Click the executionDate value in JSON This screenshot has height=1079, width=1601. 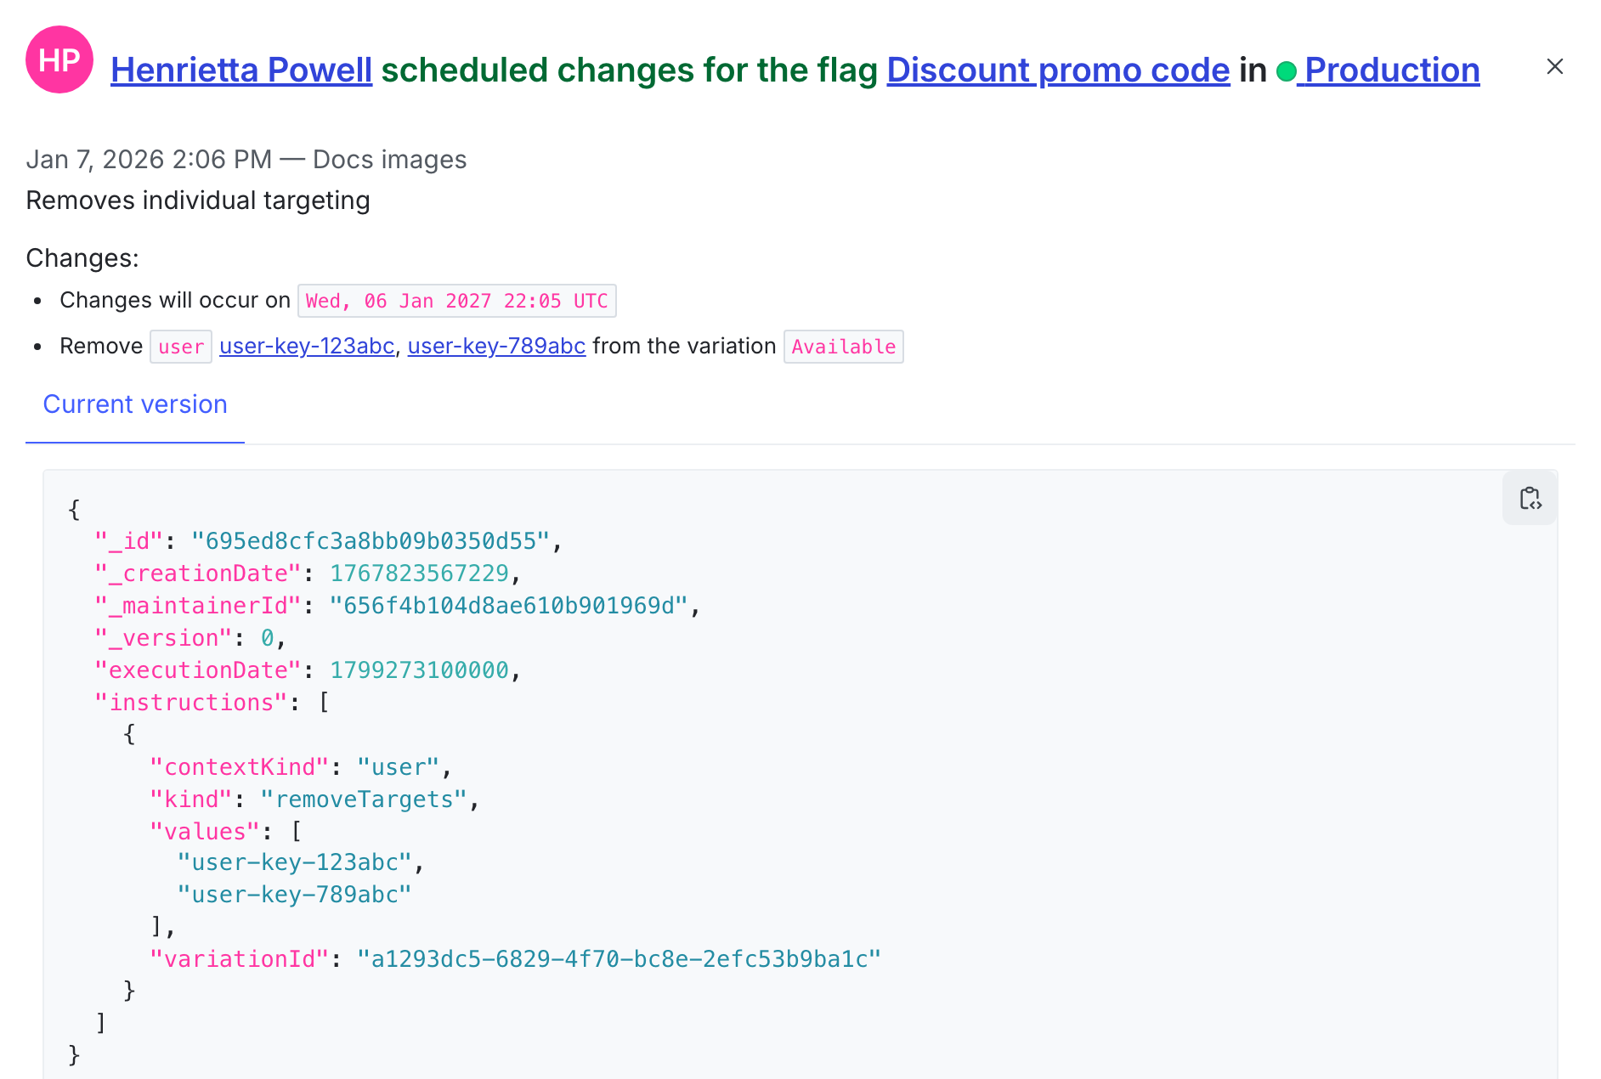point(419,670)
